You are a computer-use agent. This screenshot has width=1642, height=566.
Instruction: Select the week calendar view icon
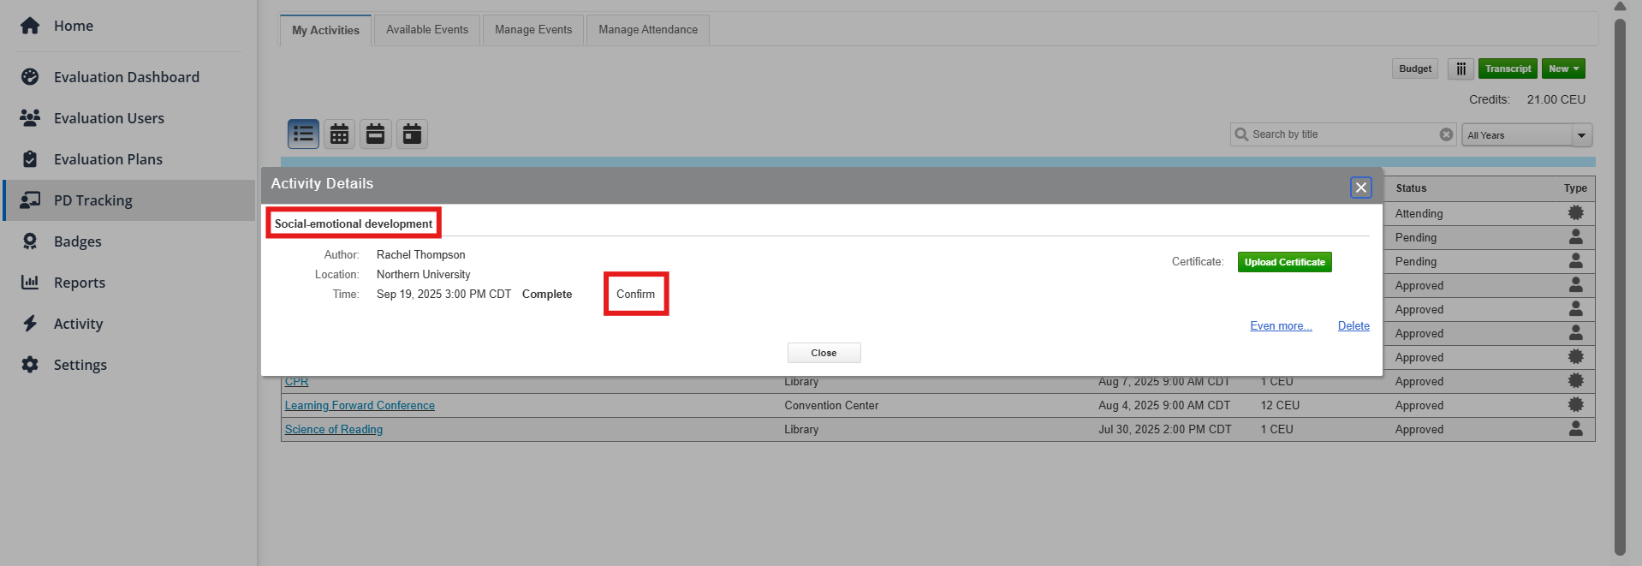tap(376, 134)
